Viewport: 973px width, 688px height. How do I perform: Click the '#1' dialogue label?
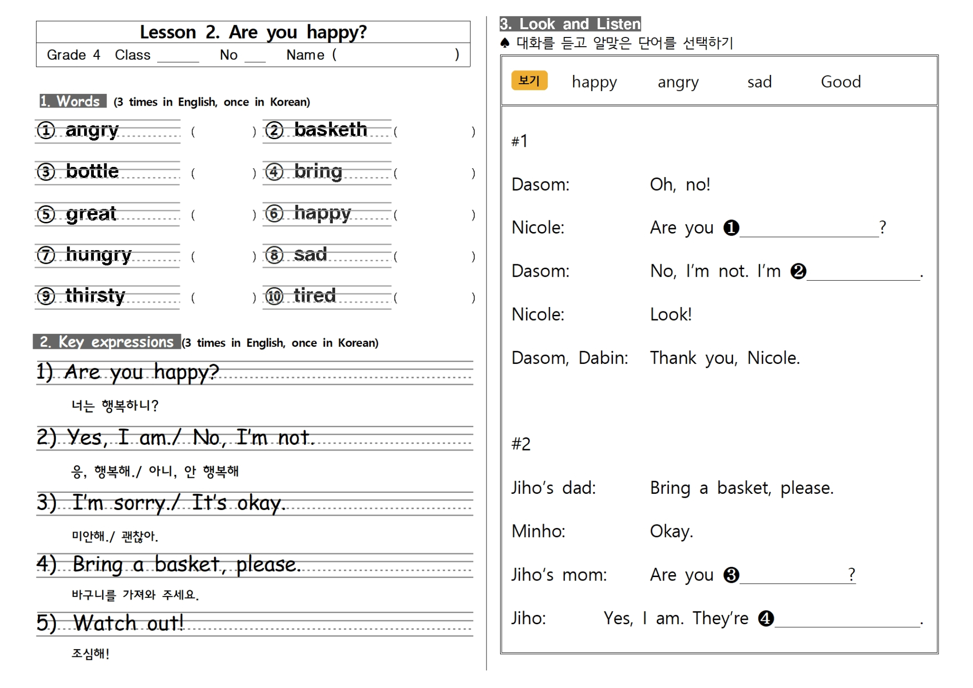coord(520,141)
